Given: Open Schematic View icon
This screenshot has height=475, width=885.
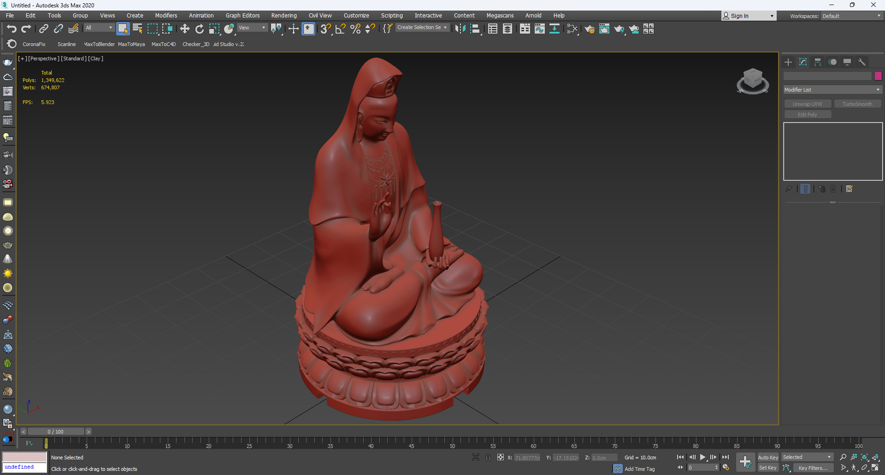Looking at the screenshot, I should 555,29.
